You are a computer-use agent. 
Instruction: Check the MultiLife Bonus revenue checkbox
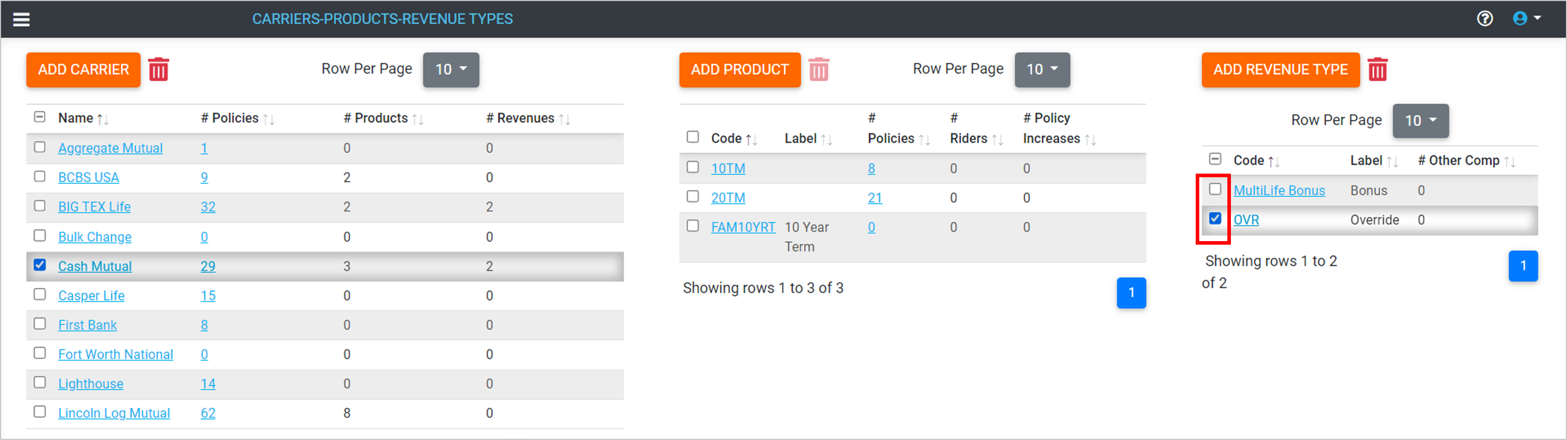coord(1215,189)
